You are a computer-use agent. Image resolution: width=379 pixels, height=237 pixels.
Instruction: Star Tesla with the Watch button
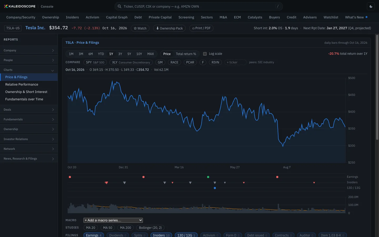pos(140,28)
